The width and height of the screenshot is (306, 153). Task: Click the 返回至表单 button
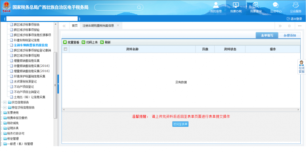(x=180, y=124)
